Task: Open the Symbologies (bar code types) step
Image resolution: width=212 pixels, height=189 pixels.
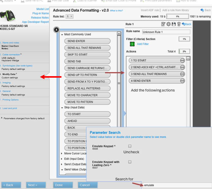Action: click(x=17, y=66)
